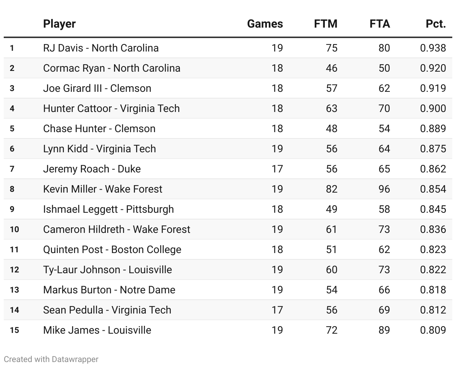
Task: Select Joe Girard III - Clemson row
Action: coord(228,88)
